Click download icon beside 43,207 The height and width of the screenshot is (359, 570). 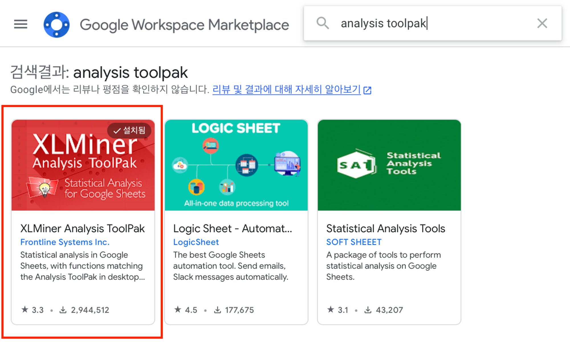tap(368, 309)
